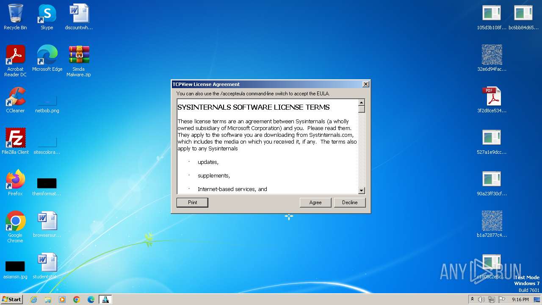This screenshot has height=305, width=542.
Task: Select the sitescolora... file icon
Action: (x=47, y=145)
